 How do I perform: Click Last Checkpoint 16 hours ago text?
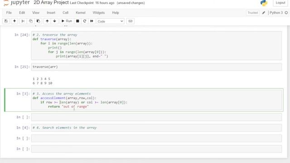pos(92,3)
